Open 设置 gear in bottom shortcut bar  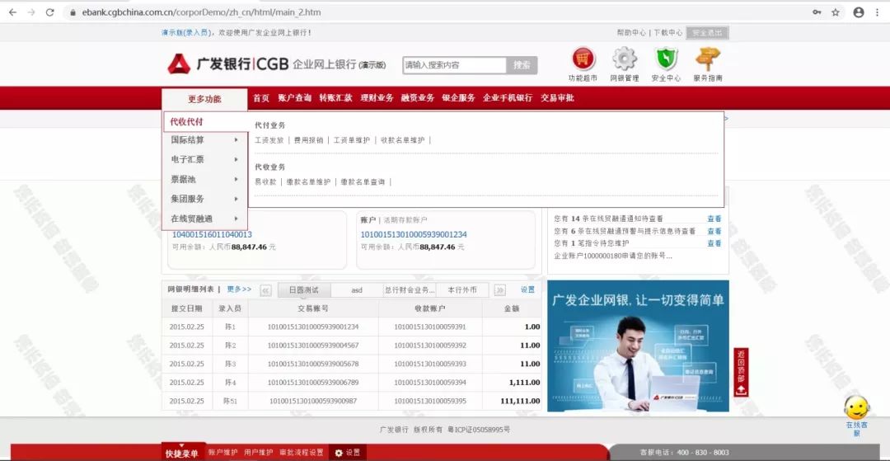[348, 453]
